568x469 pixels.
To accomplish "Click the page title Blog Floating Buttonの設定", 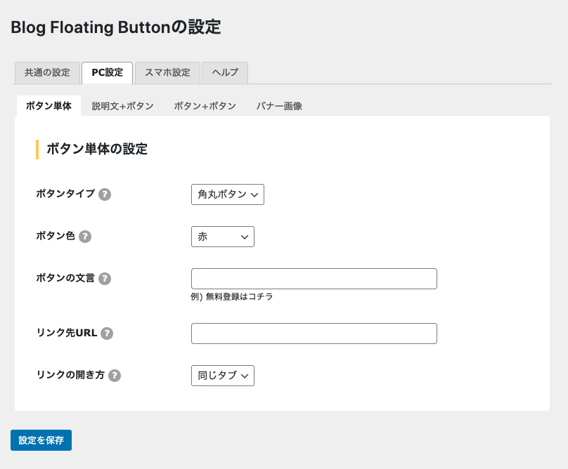I will click(116, 27).
